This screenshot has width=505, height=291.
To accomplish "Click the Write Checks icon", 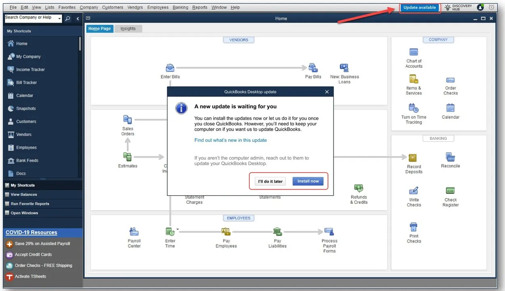I will pyautogui.click(x=414, y=191).
